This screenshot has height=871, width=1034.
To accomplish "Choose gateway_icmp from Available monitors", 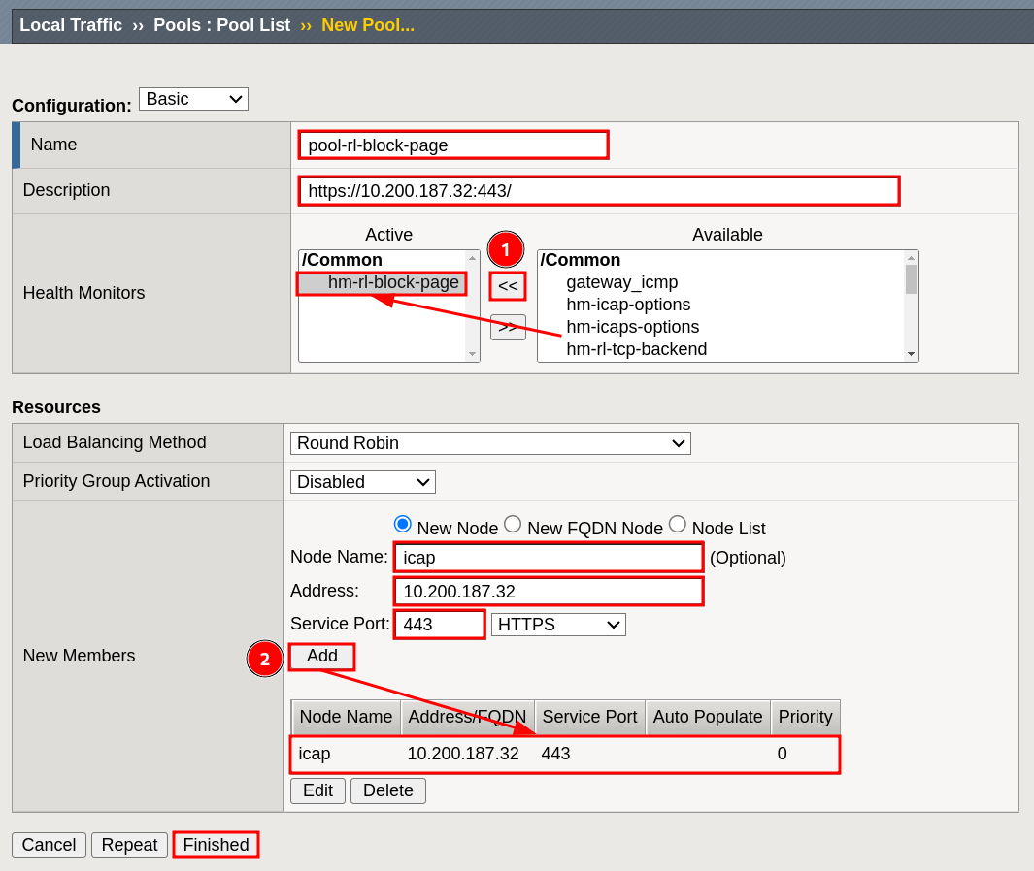I will coord(621,282).
